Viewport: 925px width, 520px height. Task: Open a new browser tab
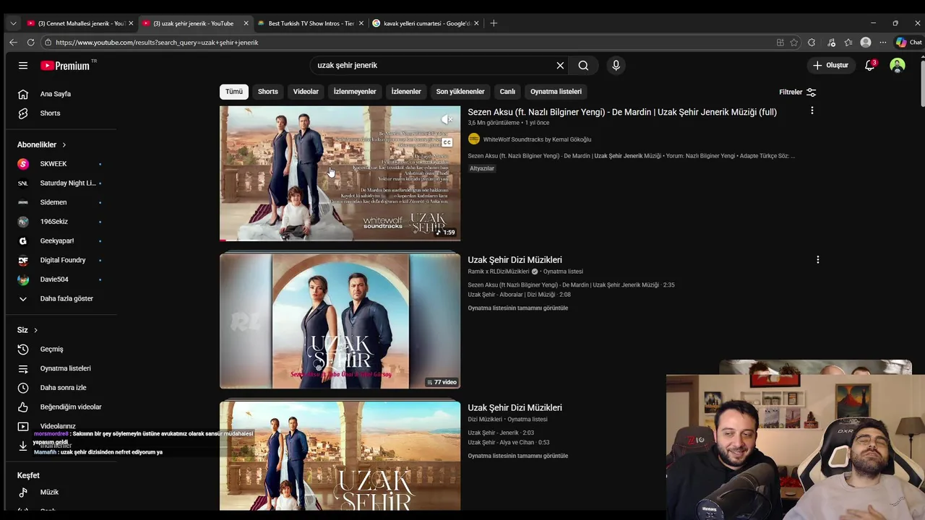tap(494, 23)
